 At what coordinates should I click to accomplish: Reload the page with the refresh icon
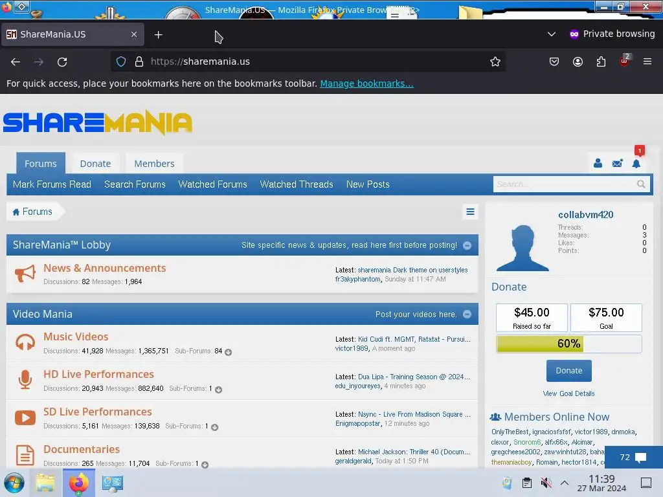[x=62, y=61]
